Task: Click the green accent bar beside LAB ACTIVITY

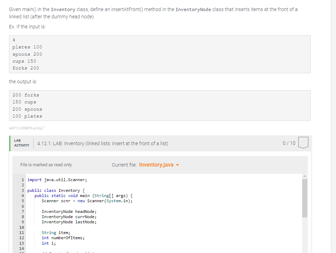Action: [9, 143]
